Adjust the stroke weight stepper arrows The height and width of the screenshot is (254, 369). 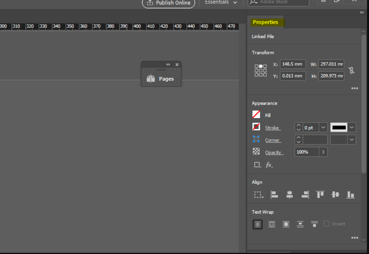299,127
